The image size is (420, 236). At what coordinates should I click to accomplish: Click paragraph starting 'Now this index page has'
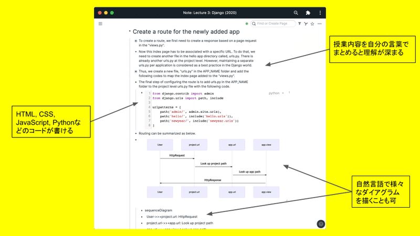[197, 58]
